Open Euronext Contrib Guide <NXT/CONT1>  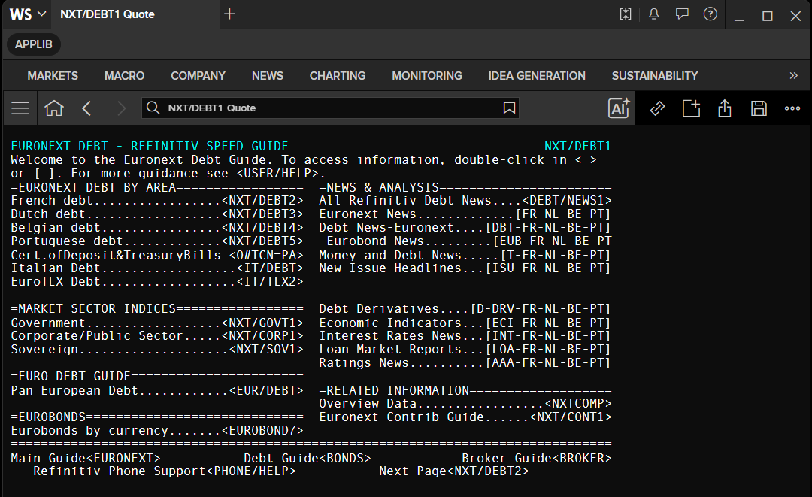tap(571, 417)
